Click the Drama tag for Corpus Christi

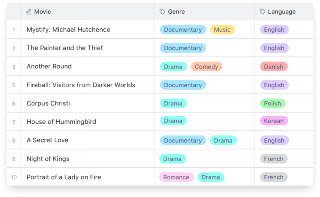tap(173, 103)
